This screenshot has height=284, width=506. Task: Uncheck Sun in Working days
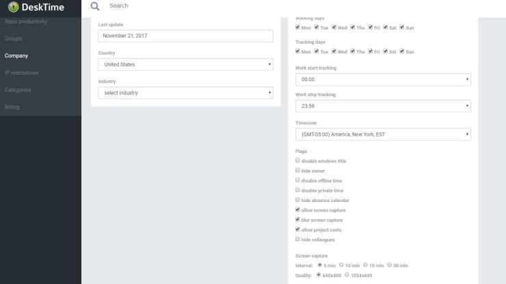402,27
